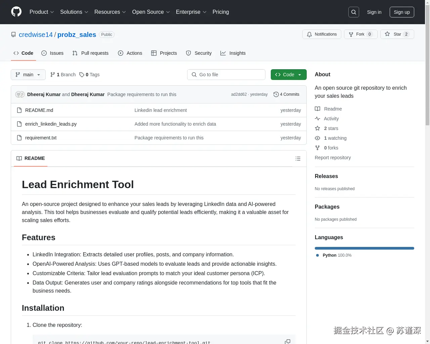Star the probz_sales repository

397,34
